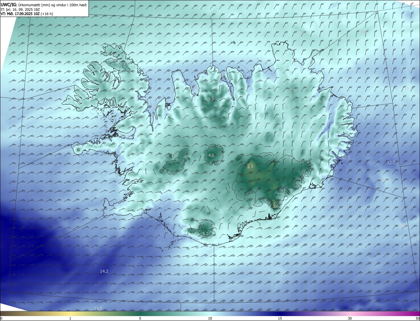This screenshot has width=420, height=321.
Task: Click the 15 tick label on the colour scale
Action: (280, 318)
